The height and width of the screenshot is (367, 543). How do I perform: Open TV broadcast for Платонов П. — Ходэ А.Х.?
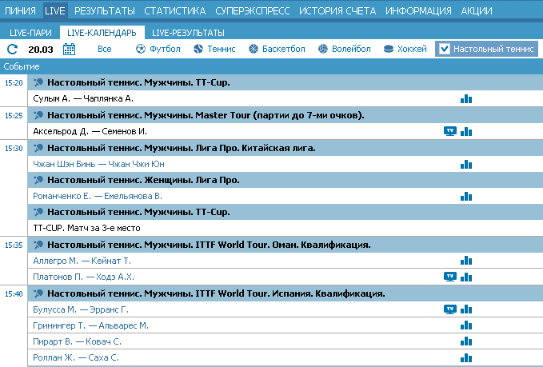[x=450, y=277]
